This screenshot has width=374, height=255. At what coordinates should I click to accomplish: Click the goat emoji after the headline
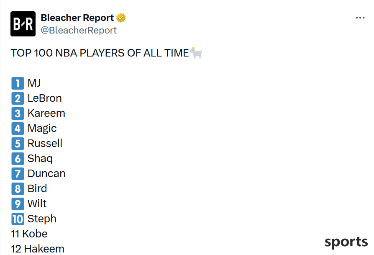point(196,53)
